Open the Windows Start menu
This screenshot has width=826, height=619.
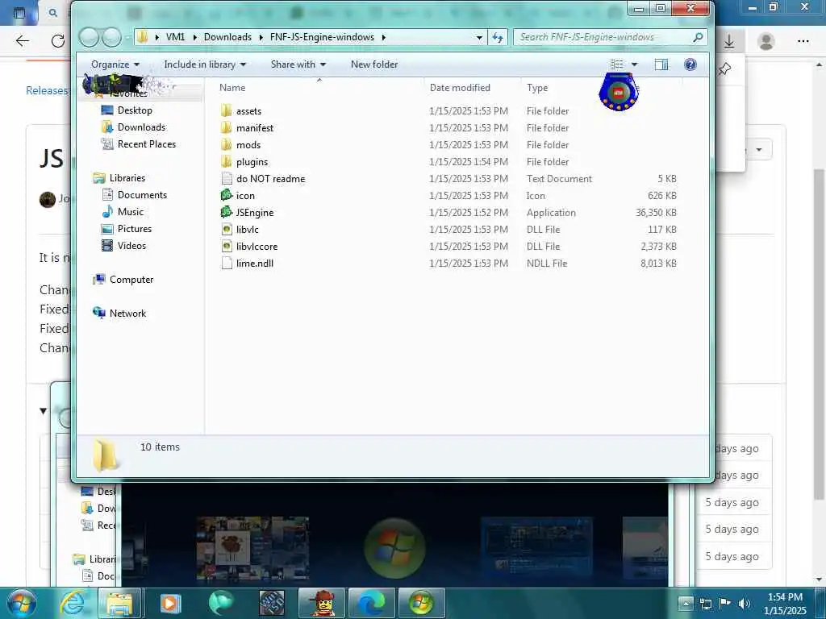click(21, 603)
